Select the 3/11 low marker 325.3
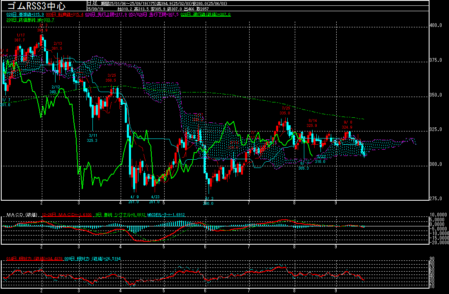This screenshot has height=294, width=449. coord(92,138)
